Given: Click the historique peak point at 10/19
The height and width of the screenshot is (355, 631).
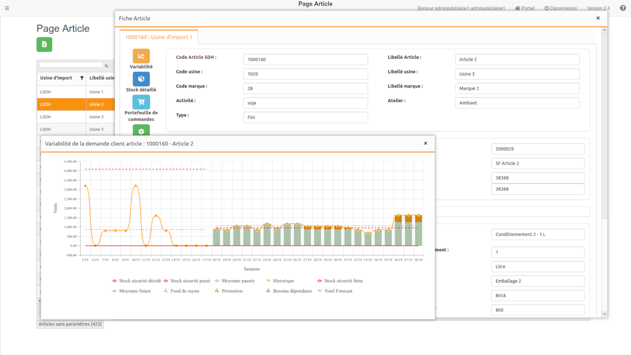Looking at the screenshot, I should (x=136, y=186).
